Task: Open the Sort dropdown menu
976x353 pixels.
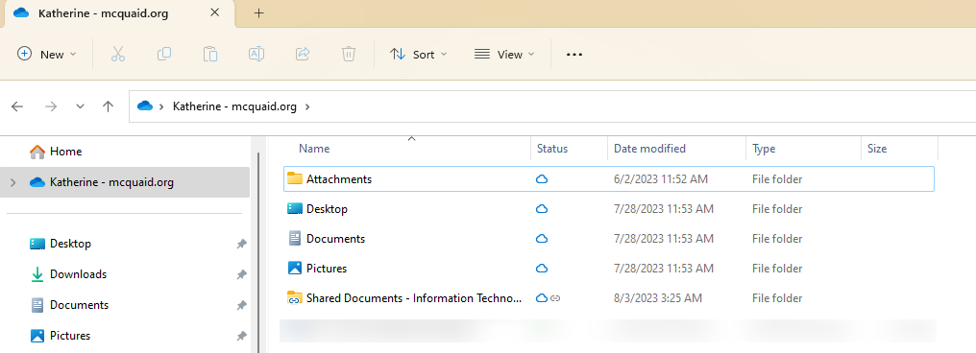Action: pyautogui.click(x=418, y=54)
